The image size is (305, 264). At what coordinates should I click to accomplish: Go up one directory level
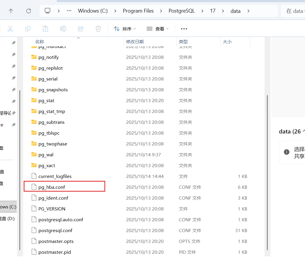click(11, 11)
